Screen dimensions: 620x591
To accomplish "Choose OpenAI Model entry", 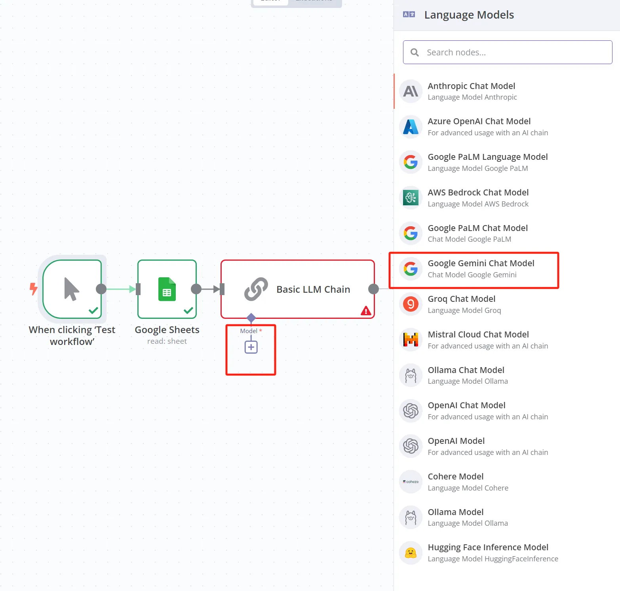I will [507, 446].
